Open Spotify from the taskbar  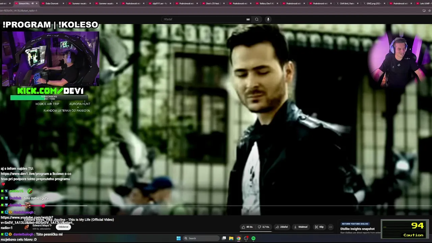pos(253,238)
